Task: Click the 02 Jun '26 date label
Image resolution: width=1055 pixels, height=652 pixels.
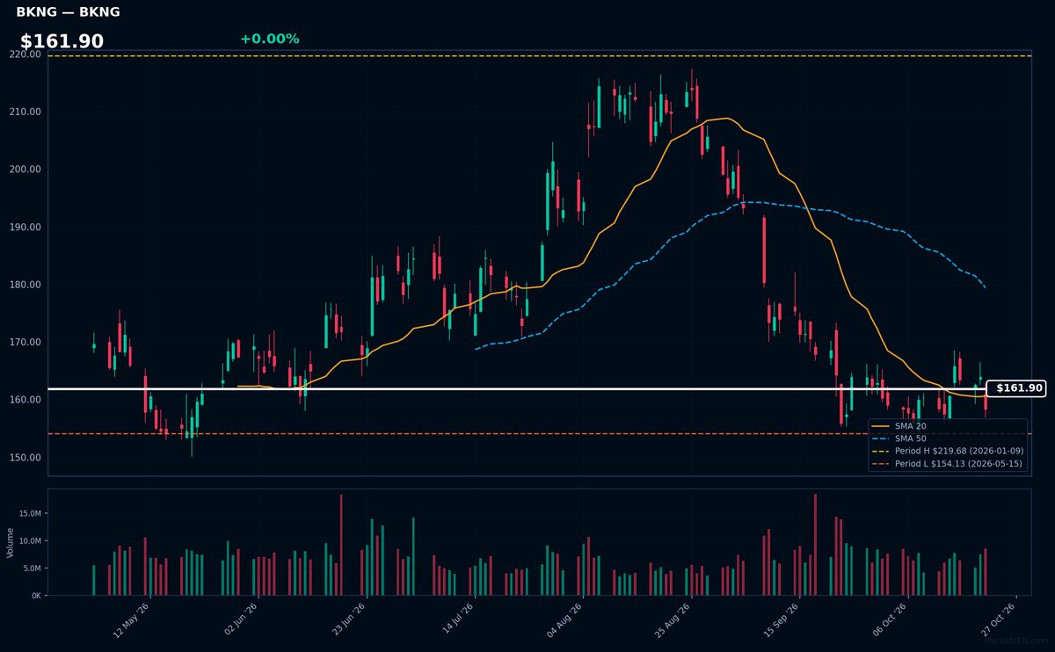Action: (240, 619)
